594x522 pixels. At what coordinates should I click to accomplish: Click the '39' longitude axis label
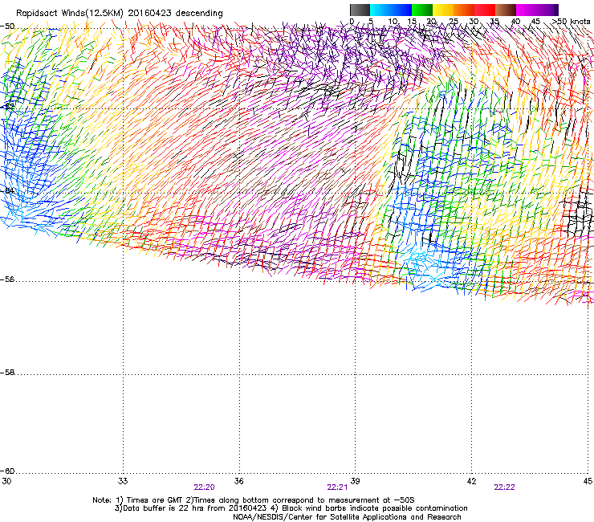[355, 481]
